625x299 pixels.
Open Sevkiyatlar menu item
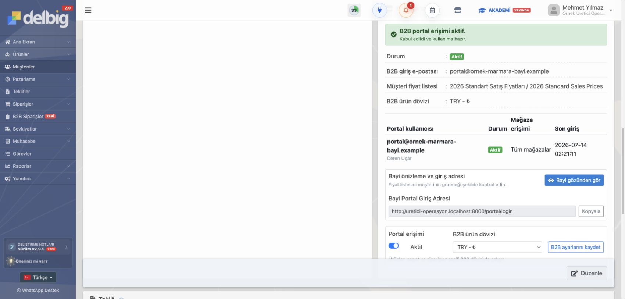[38, 129]
